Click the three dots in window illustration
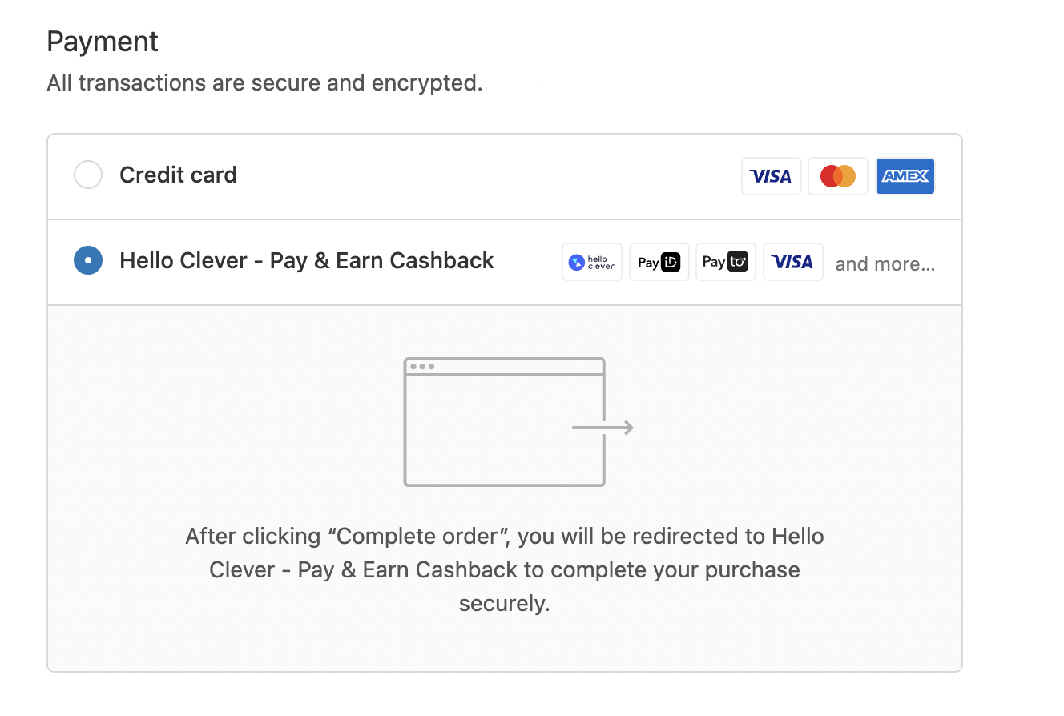Image resolution: width=1064 pixels, height=716 pixels. (x=422, y=367)
